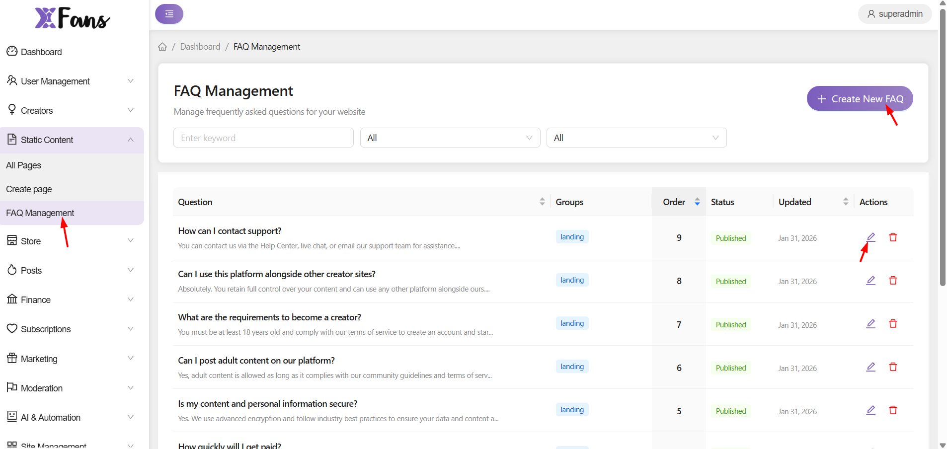Toggle sorting on the Order column
947x449 pixels.
click(697, 202)
